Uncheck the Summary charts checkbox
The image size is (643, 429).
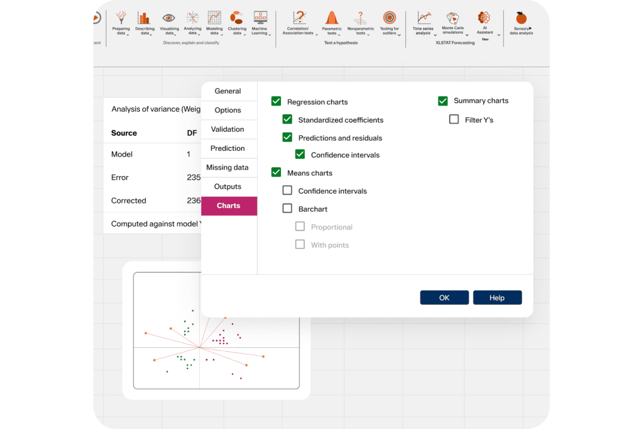(x=443, y=101)
